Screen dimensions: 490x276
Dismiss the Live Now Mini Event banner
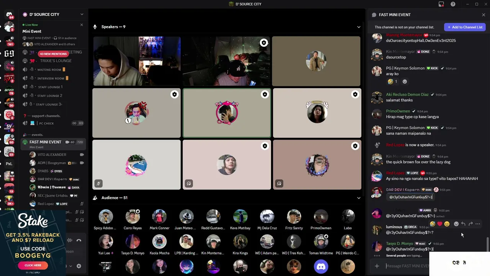pos(82,25)
